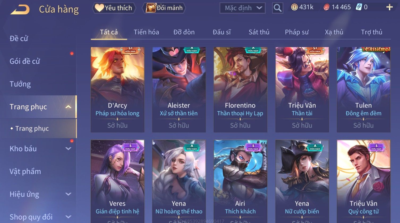Switch to the Sát thủ tab
Screen dimensions: 400x223
pos(259,32)
